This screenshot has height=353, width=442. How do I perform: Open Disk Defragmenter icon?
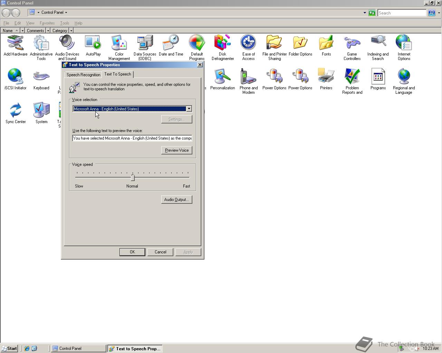223,48
